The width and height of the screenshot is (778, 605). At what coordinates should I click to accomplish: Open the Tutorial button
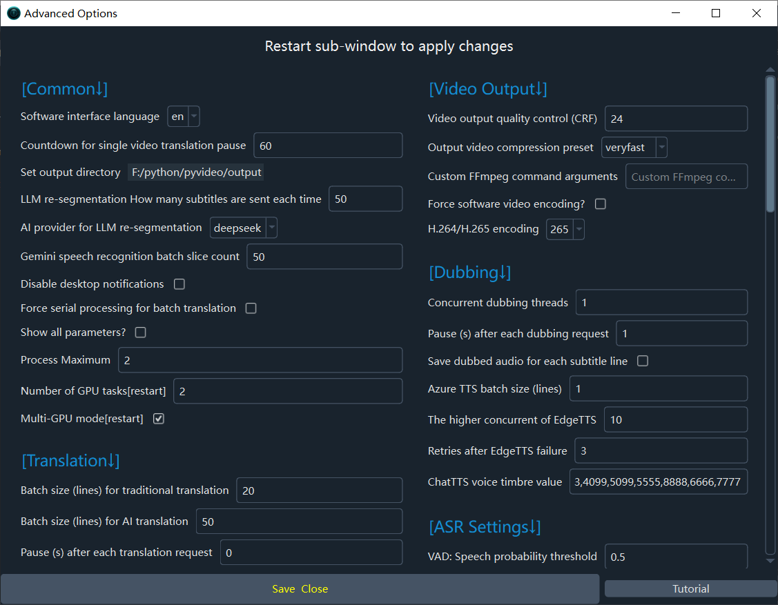pos(690,589)
